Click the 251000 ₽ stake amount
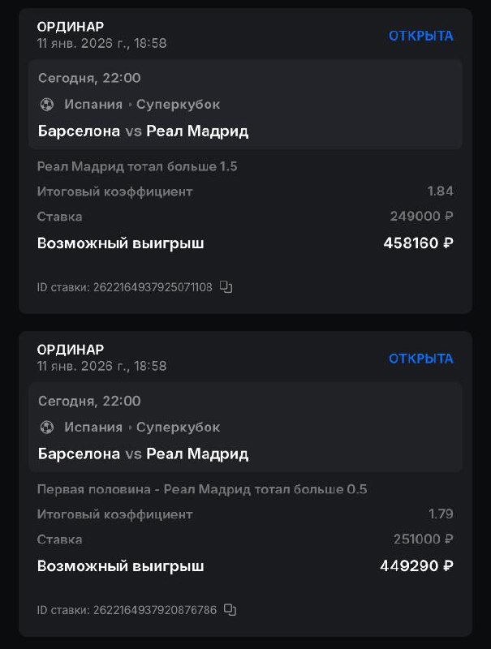This screenshot has width=491, height=649. pyautogui.click(x=423, y=539)
